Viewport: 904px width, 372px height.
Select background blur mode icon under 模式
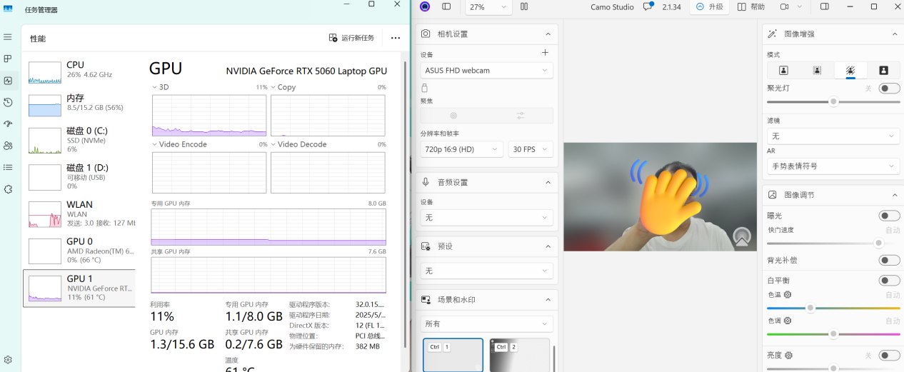click(817, 70)
